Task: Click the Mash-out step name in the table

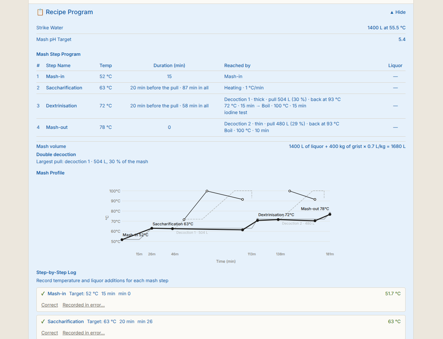Action: [x=57, y=127]
